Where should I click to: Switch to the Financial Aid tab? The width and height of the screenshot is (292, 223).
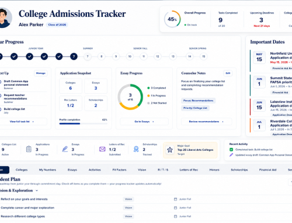coord(267,170)
